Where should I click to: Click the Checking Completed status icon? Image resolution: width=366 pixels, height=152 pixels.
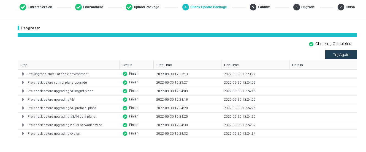[311, 44]
